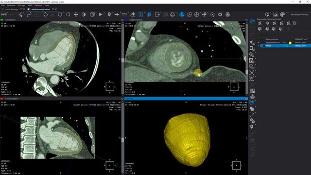Select the magnifier zoom tool
311x175 pixels.
tap(68, 15)
